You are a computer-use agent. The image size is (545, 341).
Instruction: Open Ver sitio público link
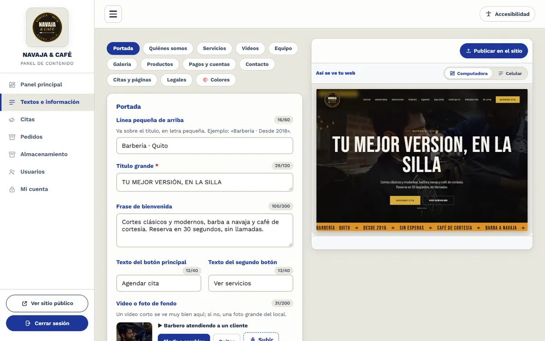47,303
